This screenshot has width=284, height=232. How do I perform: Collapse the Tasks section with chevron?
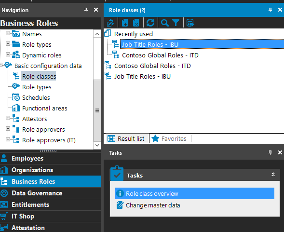tap(273, 175)
